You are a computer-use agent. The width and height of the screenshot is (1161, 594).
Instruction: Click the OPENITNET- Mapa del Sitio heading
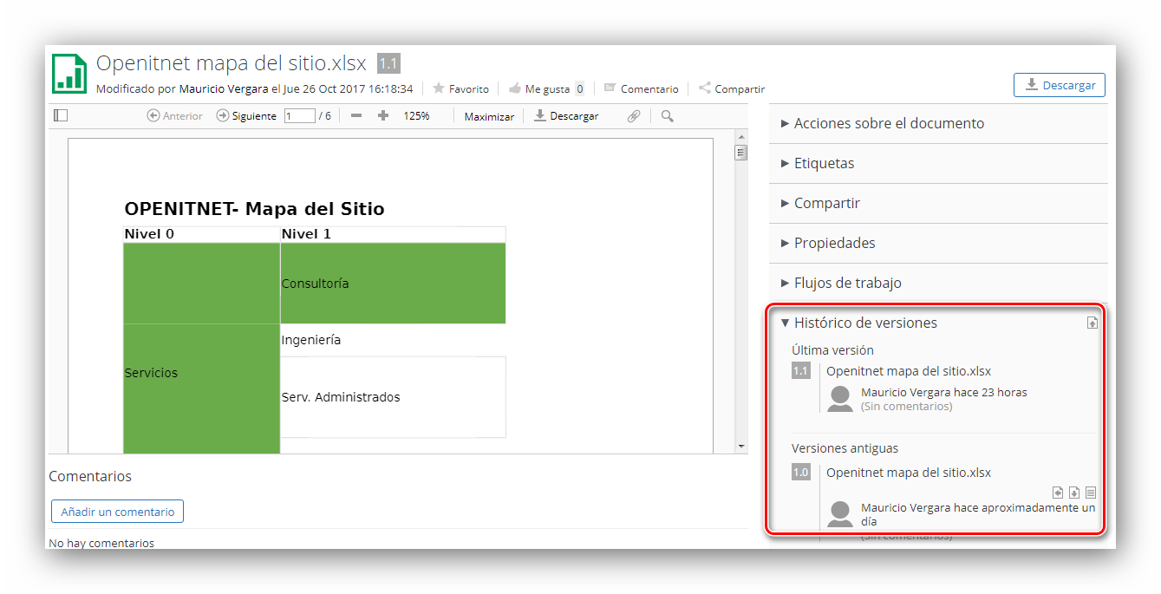pos(254,209)
